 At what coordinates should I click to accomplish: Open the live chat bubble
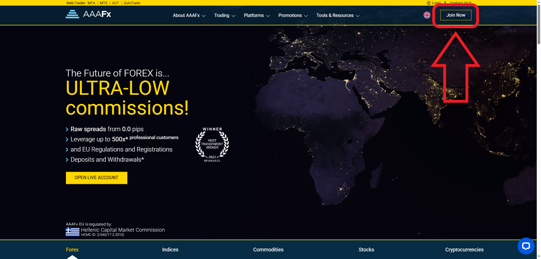tap(526, 246)
